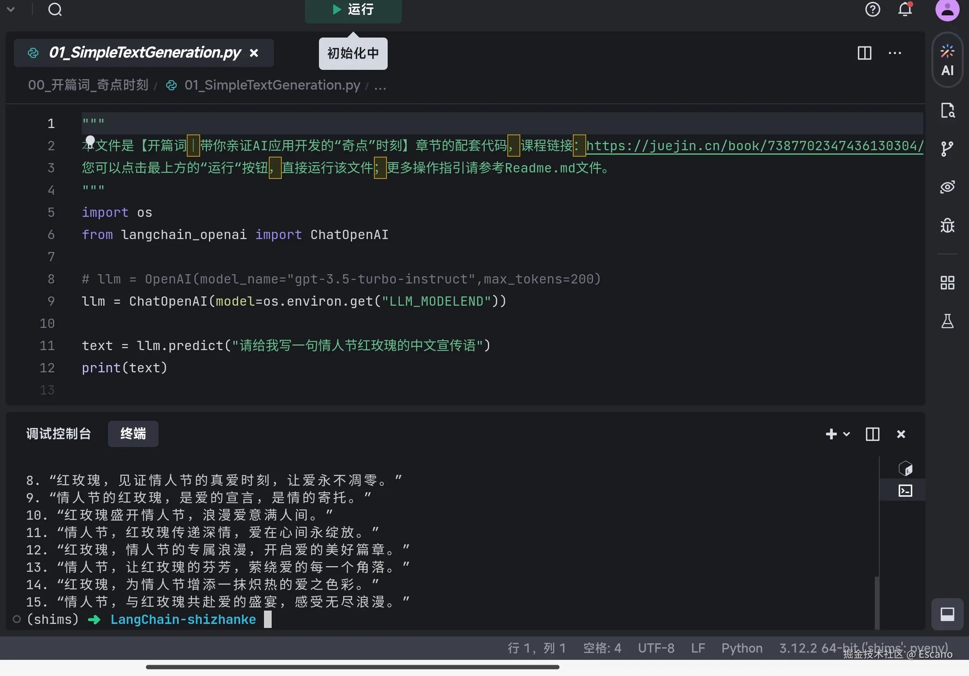
Task: Split the editor view
Action: point(864,53)
